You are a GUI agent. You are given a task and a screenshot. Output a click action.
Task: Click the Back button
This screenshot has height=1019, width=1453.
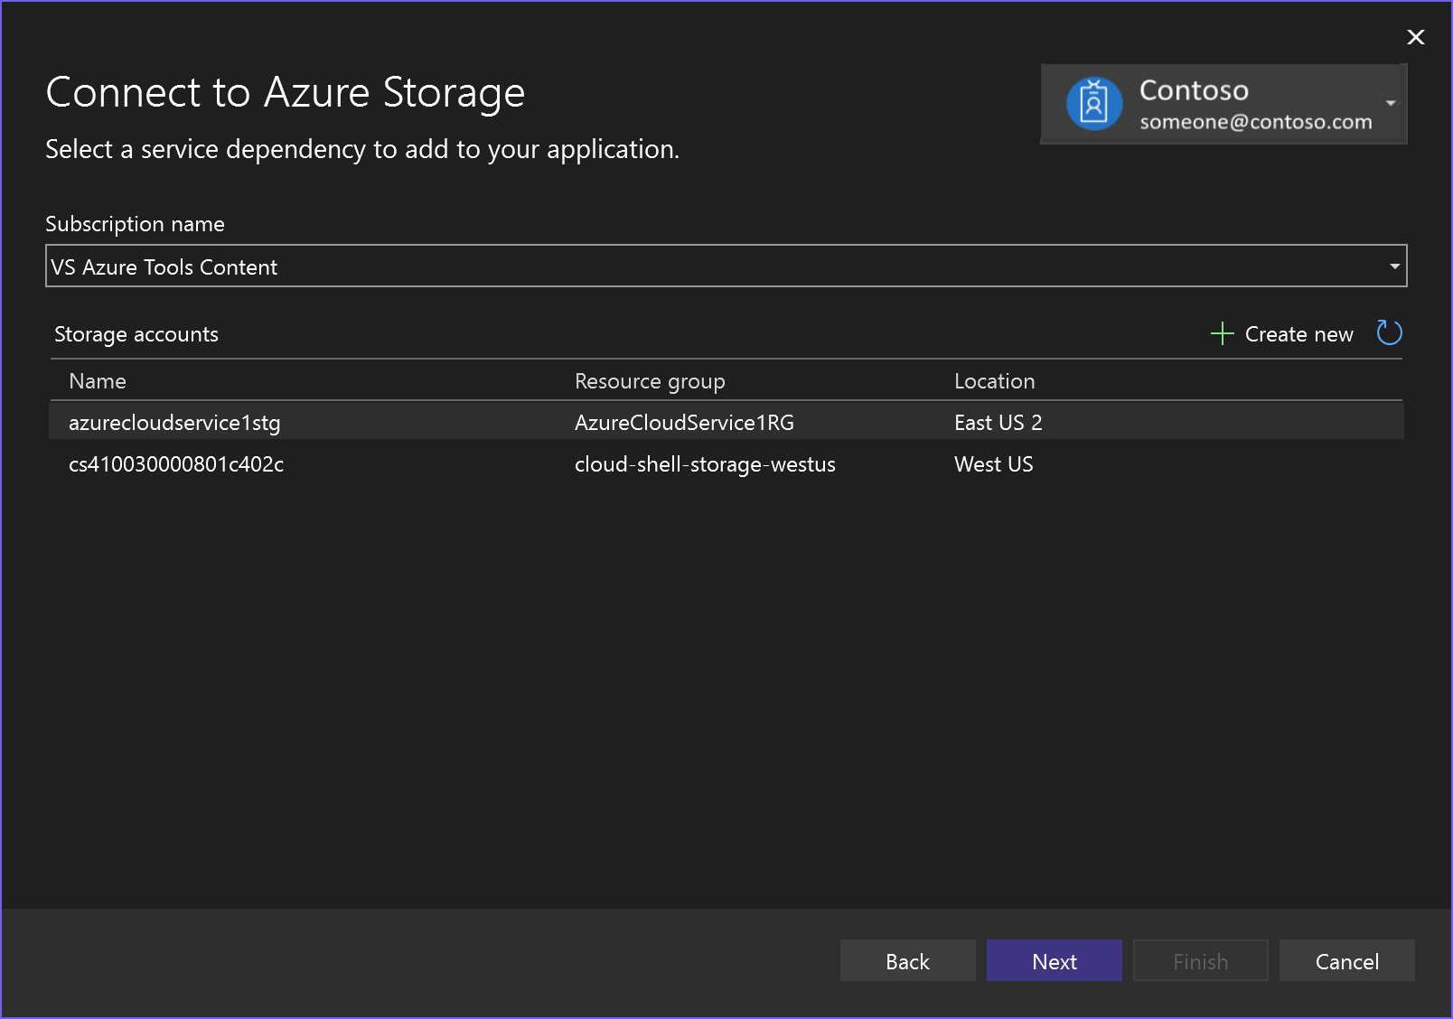(907, 960)
